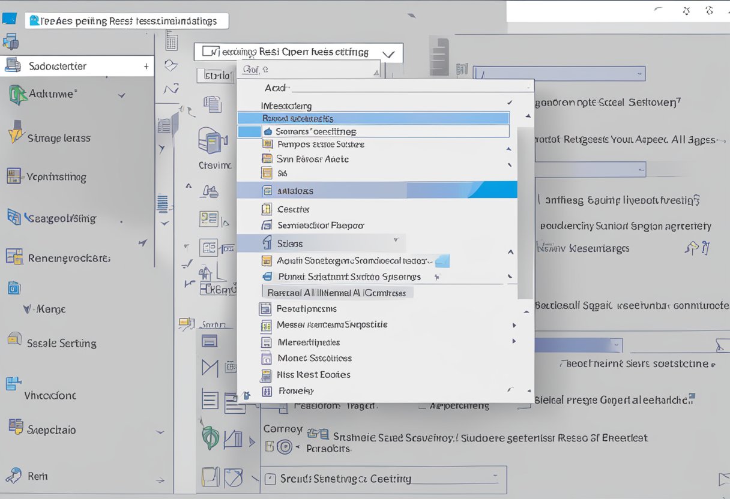Choose Semiadtor Paepoo from the menu

tap(321, 226)
